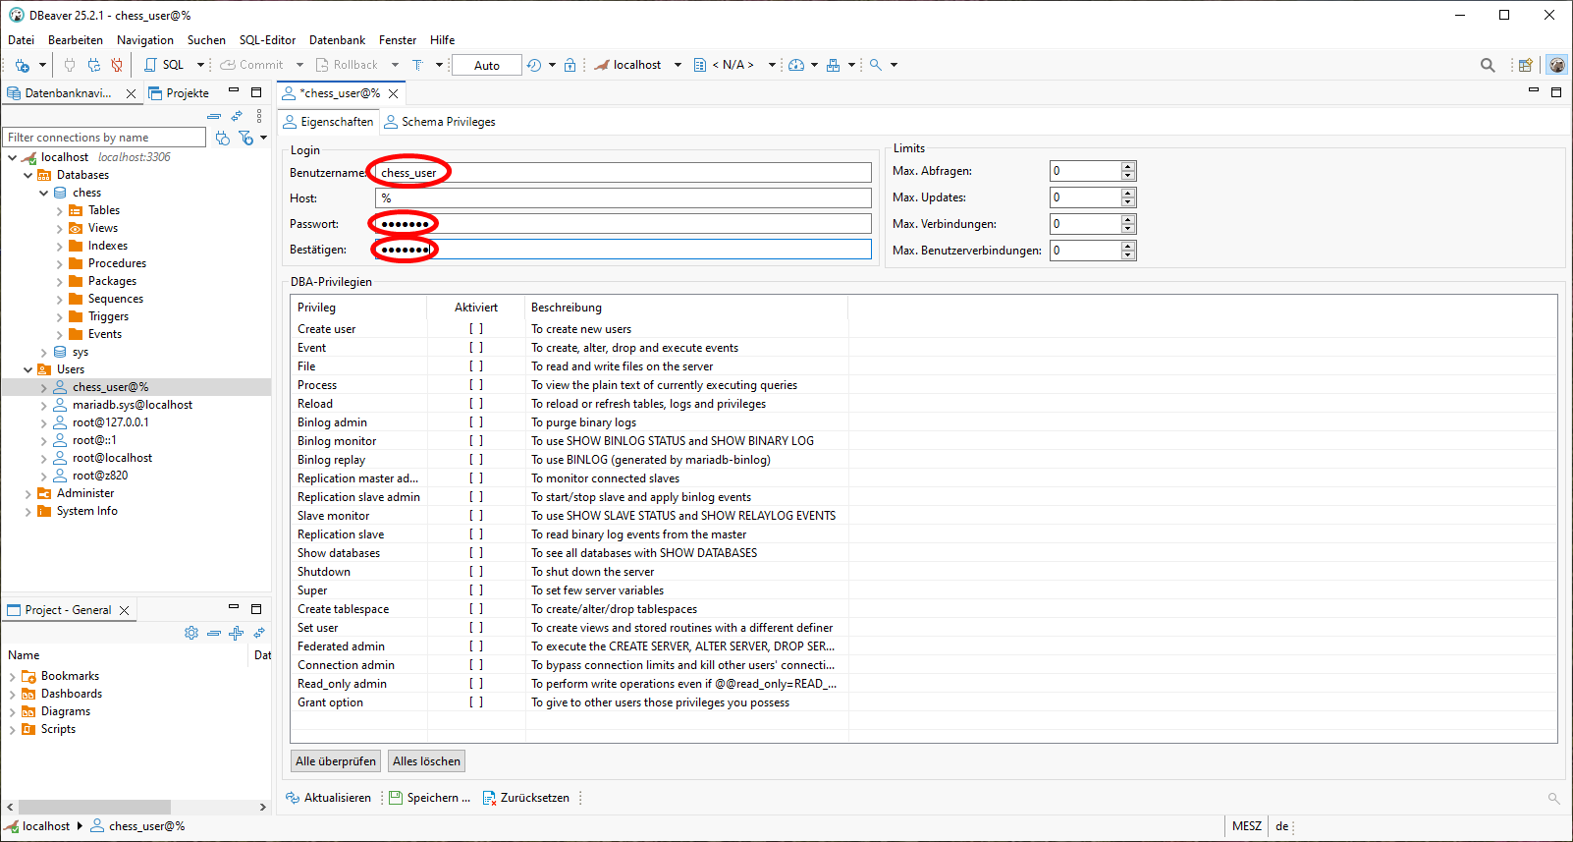
Task: Expand the Tables folder under chess
Action: (x=59, y=210)
